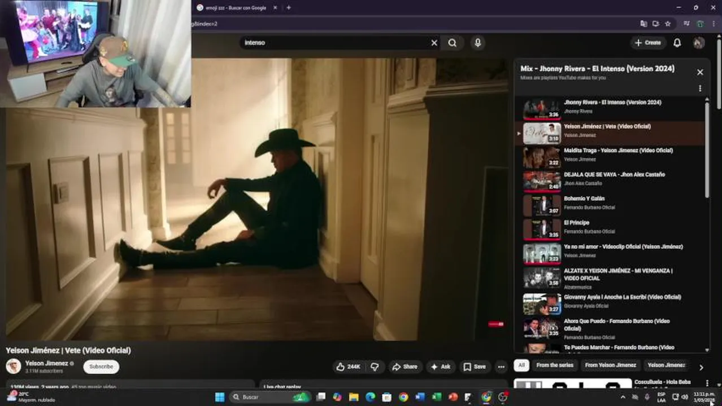Translate this page icon in address bar

[644, 24]
